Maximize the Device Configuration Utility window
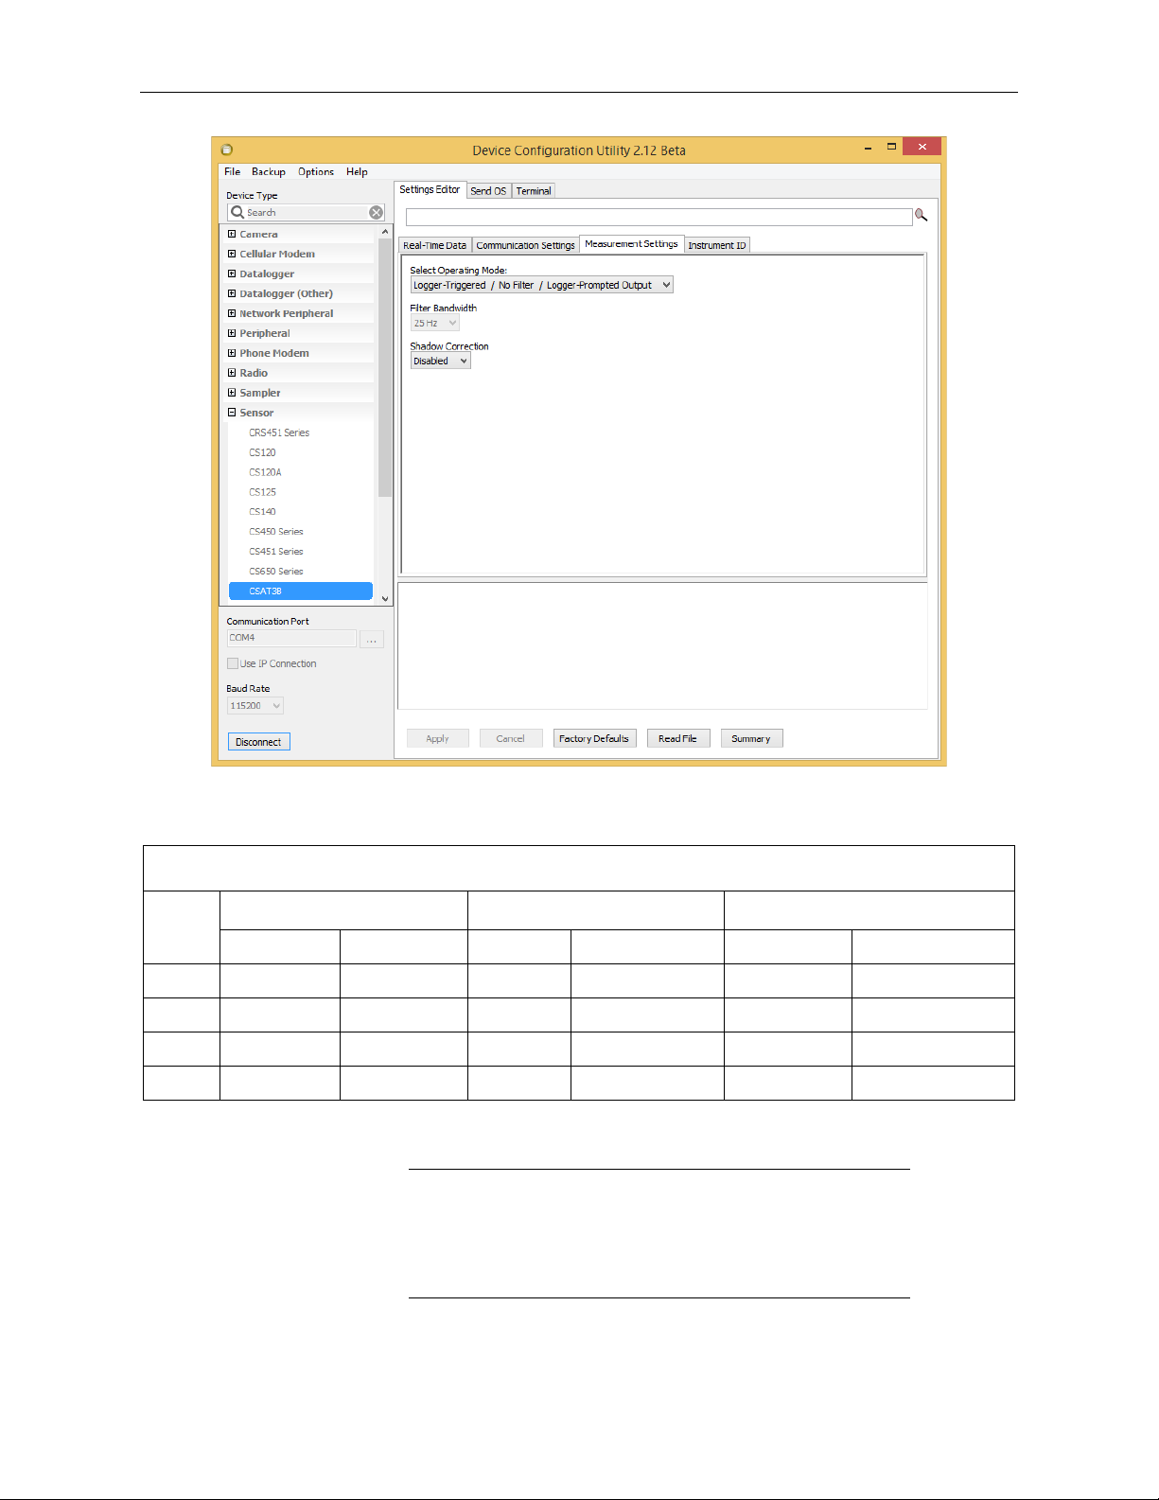 (891, 147)
